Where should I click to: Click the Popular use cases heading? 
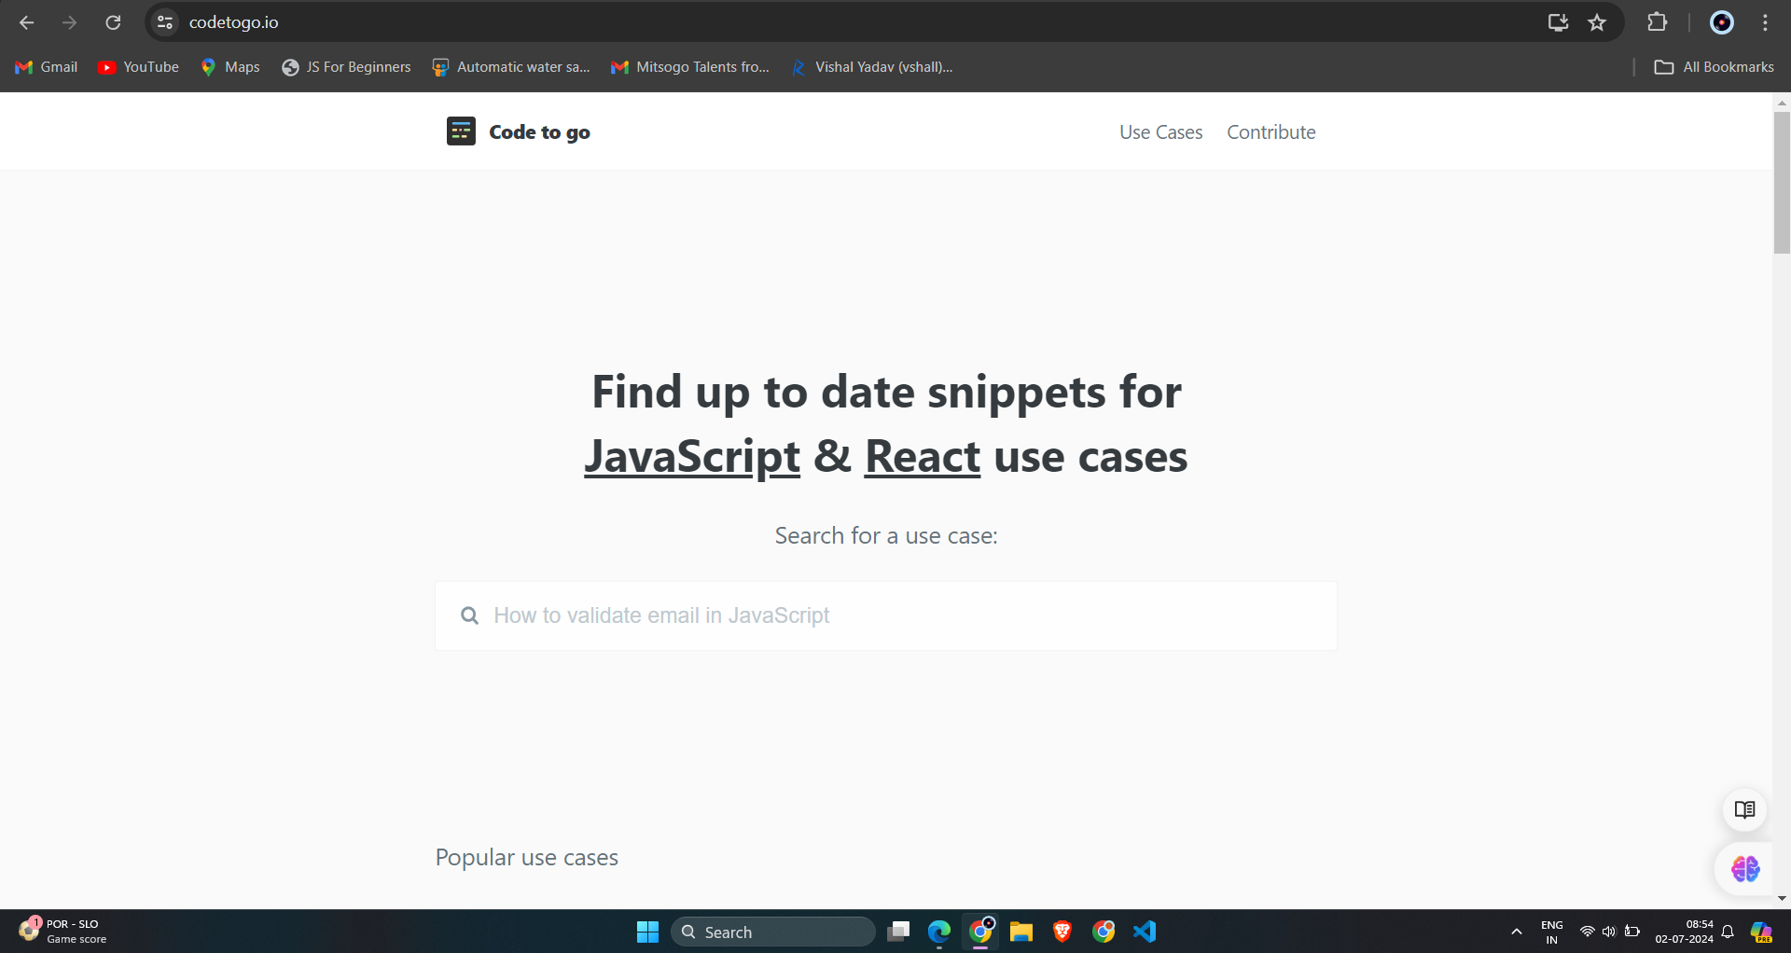coord(527,858)
